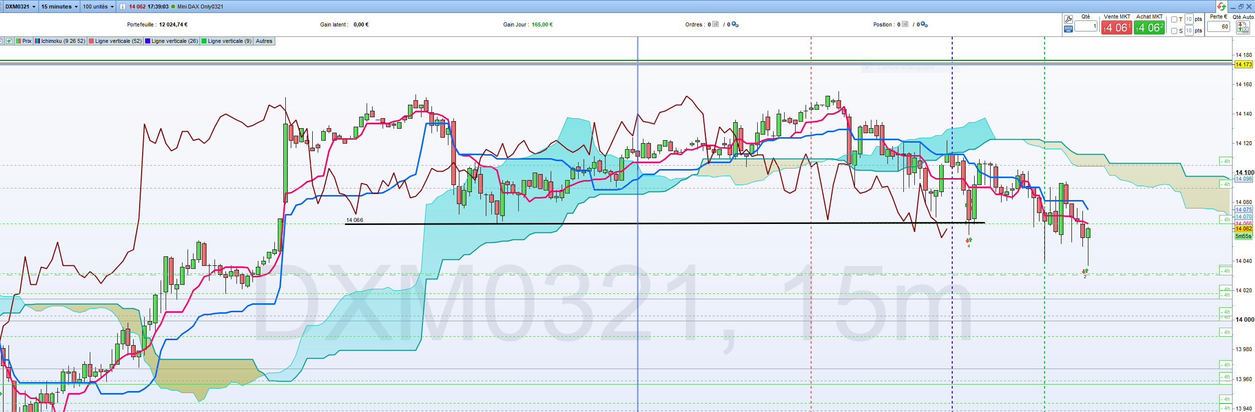Click the close position icon beside Position
Viewport: 1255px width, 412px height.
pos(905,24)
